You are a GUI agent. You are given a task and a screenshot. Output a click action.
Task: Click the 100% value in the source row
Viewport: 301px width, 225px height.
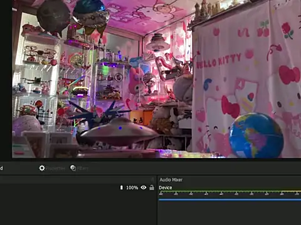coord(132,187)
